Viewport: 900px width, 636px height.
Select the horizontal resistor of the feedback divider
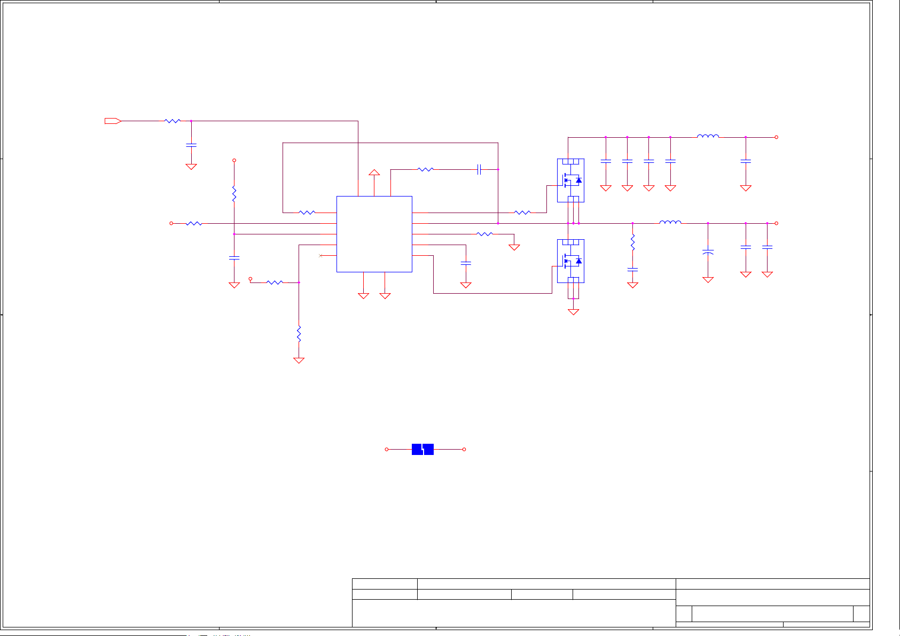[275, 282]
